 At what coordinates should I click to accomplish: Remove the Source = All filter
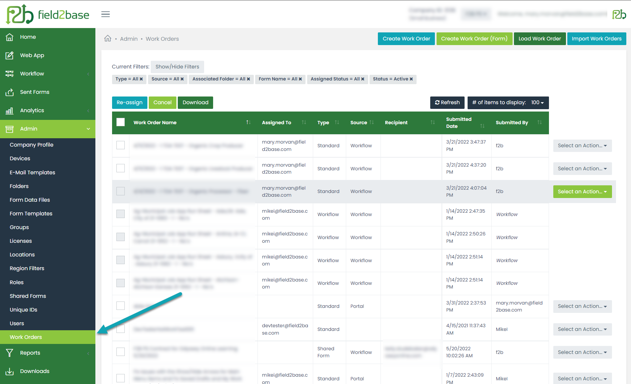[x=182, y=79]
